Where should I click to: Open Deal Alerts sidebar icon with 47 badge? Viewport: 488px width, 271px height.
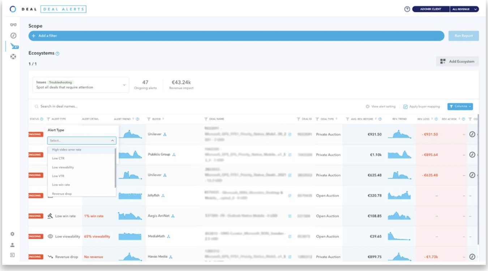(14, 46)
